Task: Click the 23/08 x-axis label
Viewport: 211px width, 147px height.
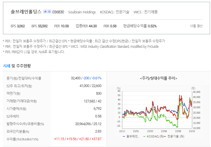Action: (x=178, y=131)
